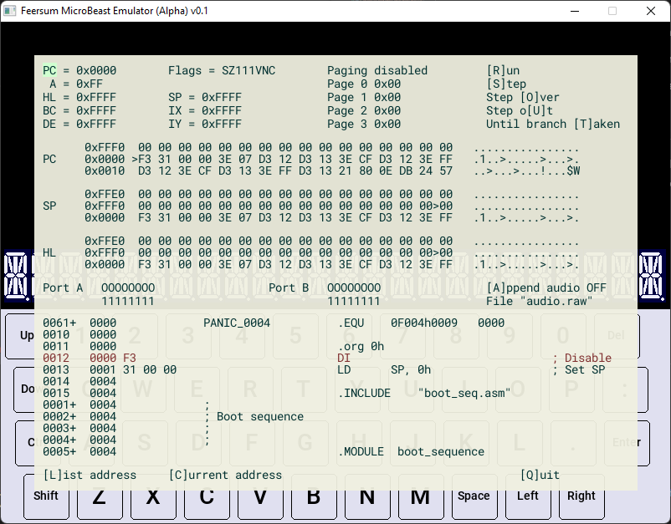Viewport: 671px width, 524px height.
Task: Toggle the [A]ppend audio OFF setting
Action: point(546,287)
